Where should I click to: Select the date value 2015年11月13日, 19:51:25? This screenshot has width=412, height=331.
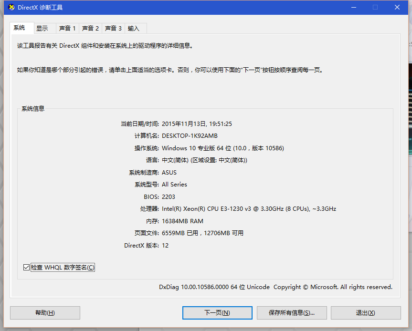point(197,124)
